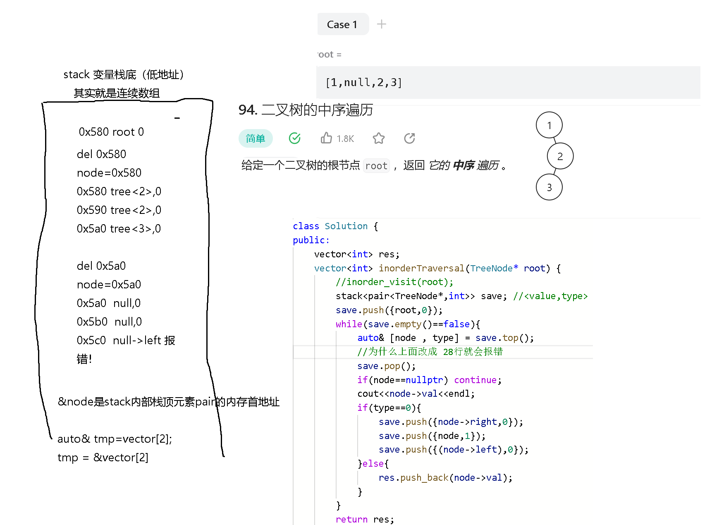Click the save.push({(node->left),0}); line
712x525 pixels.
tap(454, 450)
